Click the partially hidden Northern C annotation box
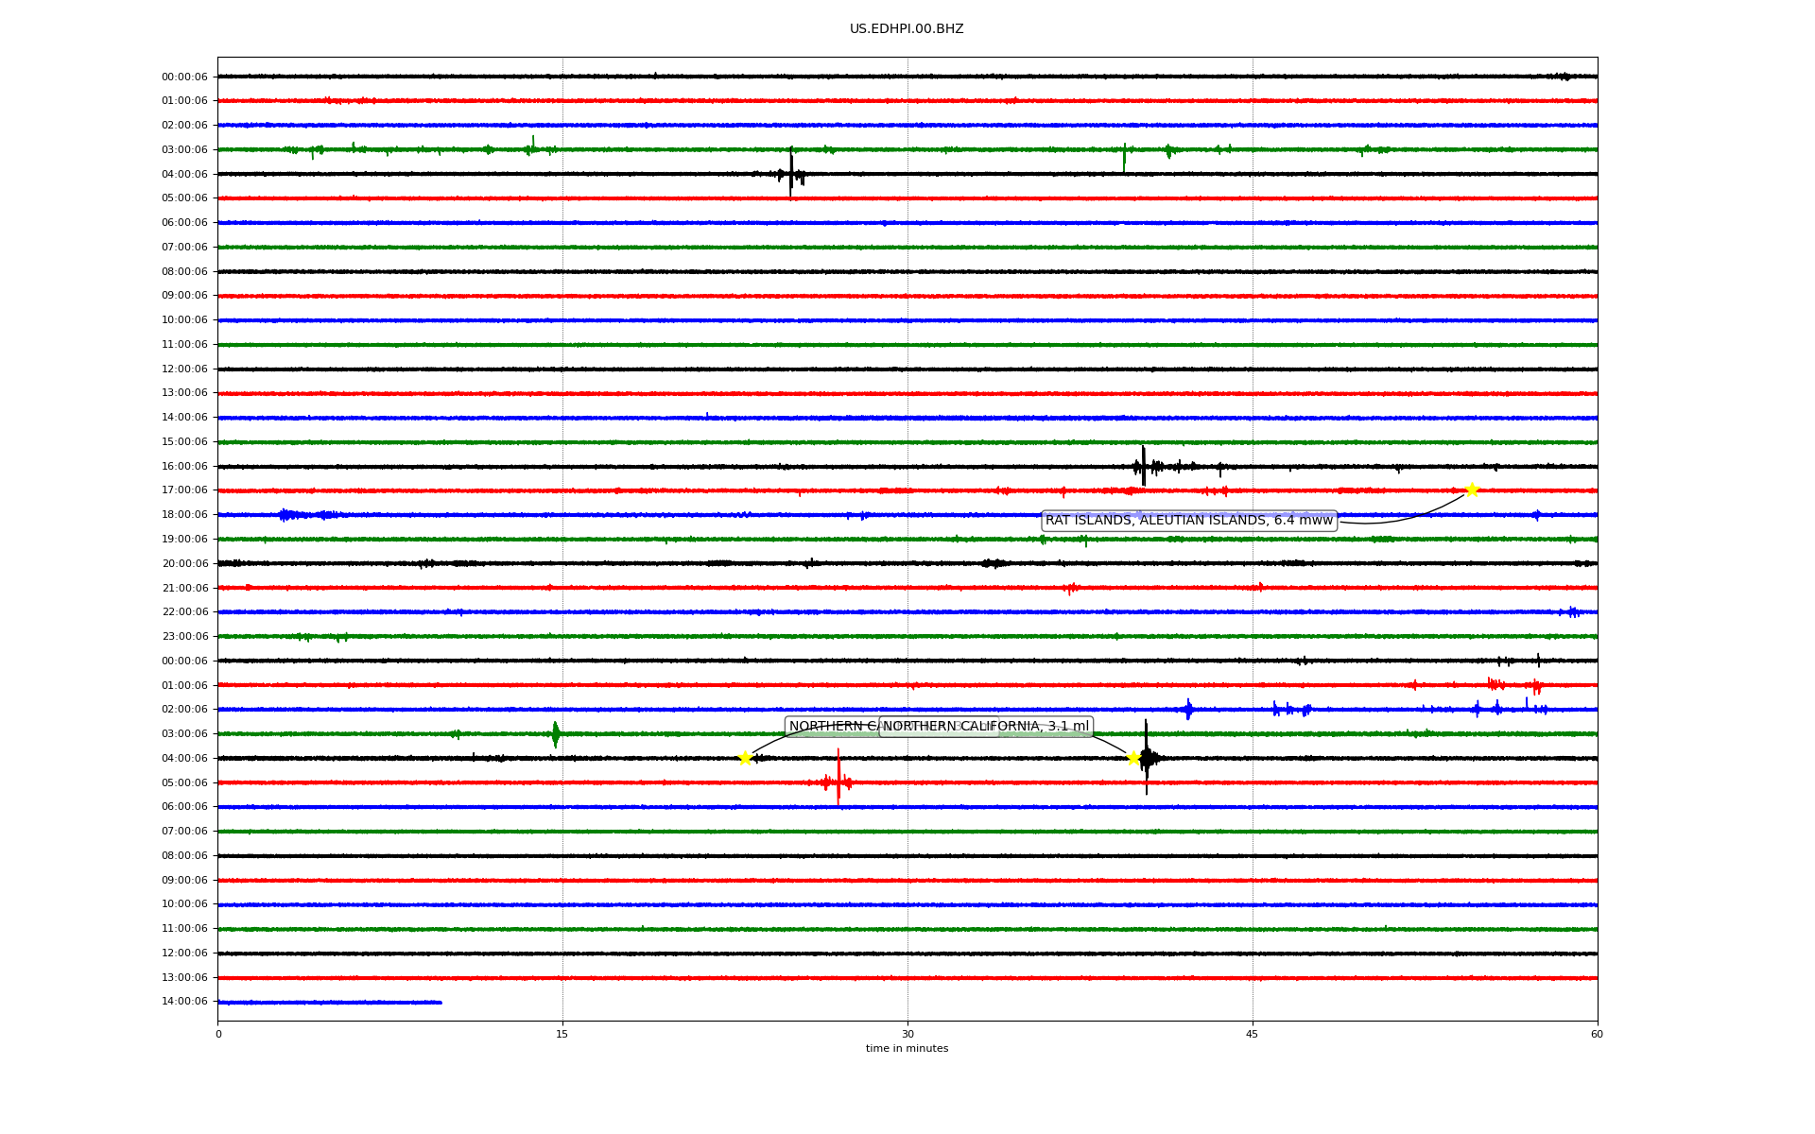This screenshot has width=1815, height=1134. [x=830, y=727]
